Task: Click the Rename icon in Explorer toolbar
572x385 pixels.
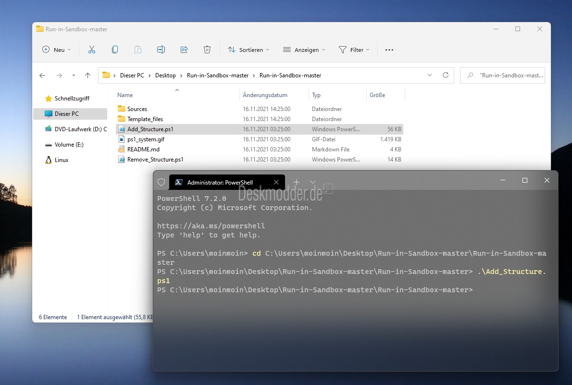Action: tap(161, 50)
